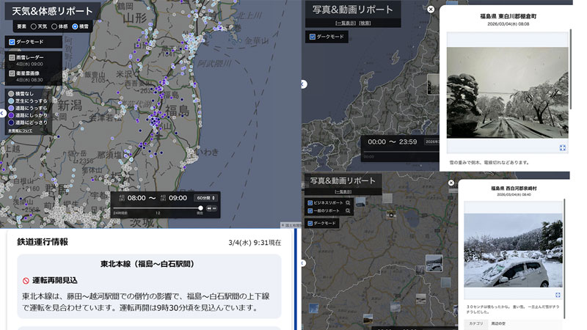The height and width of the screenshot is (330, 587).
Task: Click the timeline slider handle at 現在
Action: (200, 209)
